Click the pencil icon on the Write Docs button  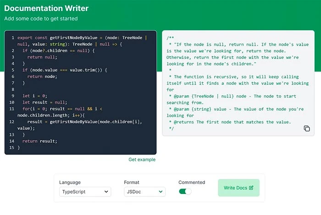[251, 188]
